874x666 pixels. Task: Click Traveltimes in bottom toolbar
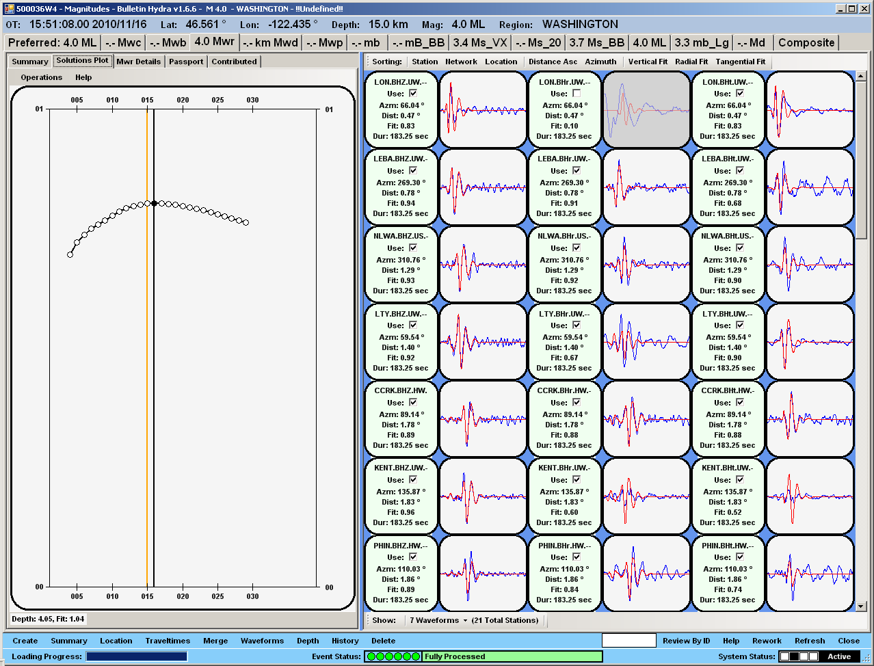(x=168, y=641)
